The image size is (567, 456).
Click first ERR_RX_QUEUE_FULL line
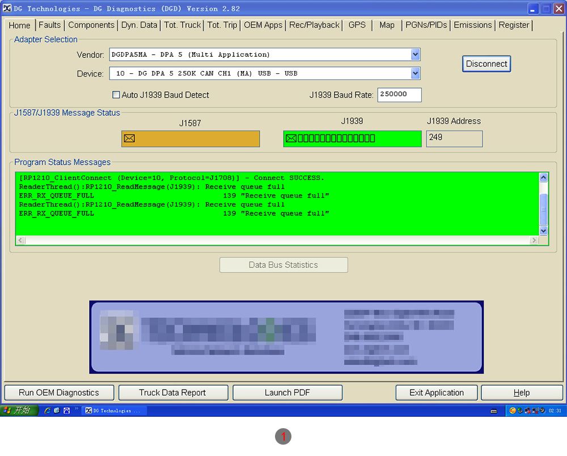[174, 195]
